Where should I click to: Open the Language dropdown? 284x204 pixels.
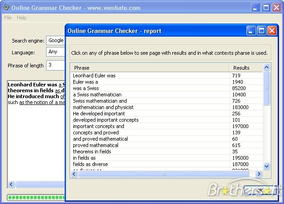click(56, 52)
